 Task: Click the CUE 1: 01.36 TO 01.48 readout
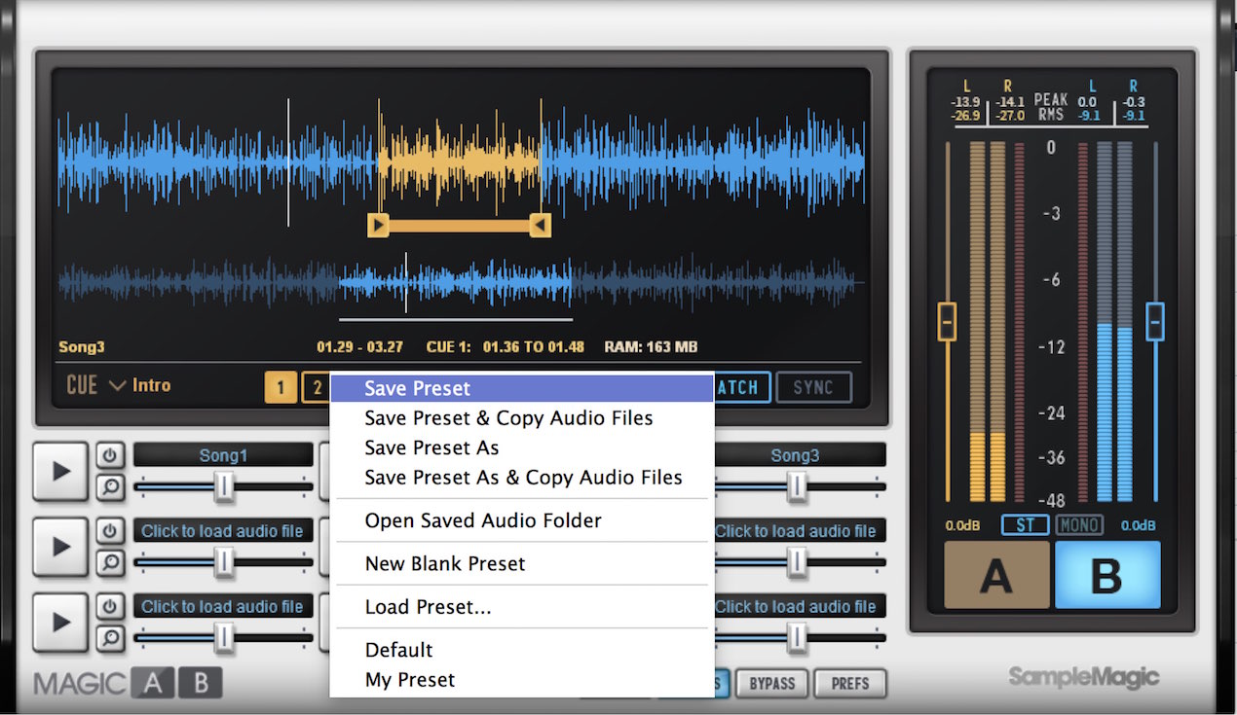pos(506,347)
